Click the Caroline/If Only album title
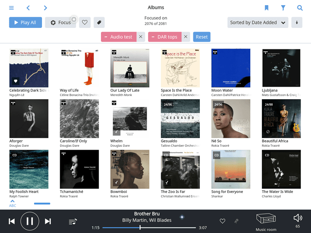 73,141
